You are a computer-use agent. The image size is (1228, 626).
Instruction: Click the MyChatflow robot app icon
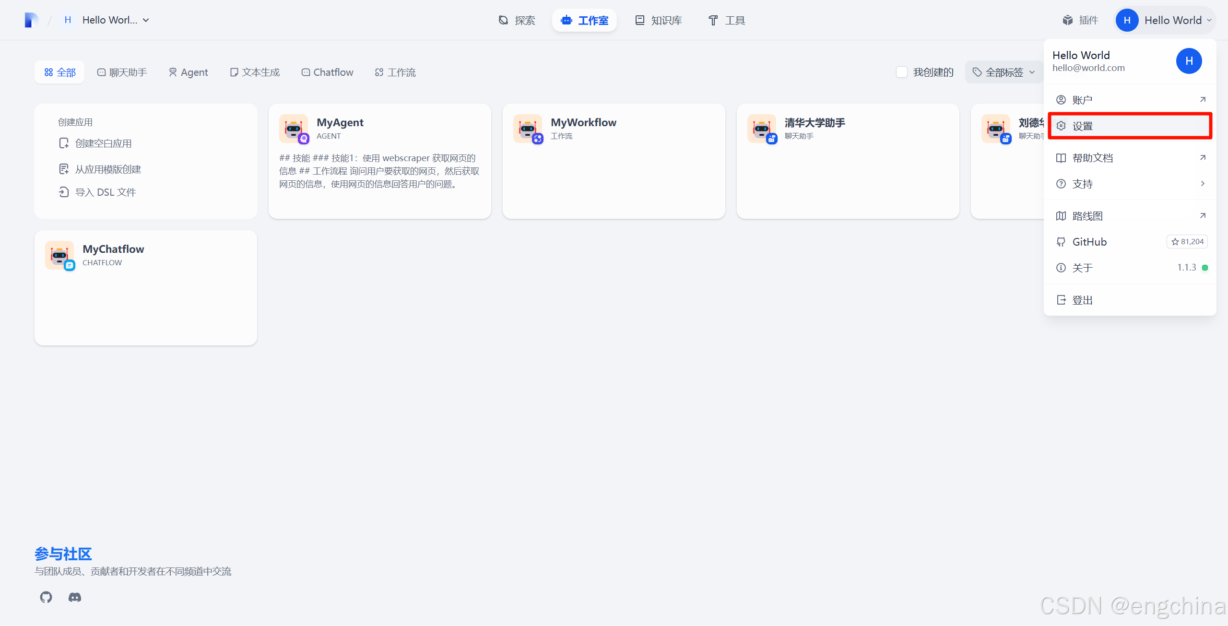coord(59,255)
